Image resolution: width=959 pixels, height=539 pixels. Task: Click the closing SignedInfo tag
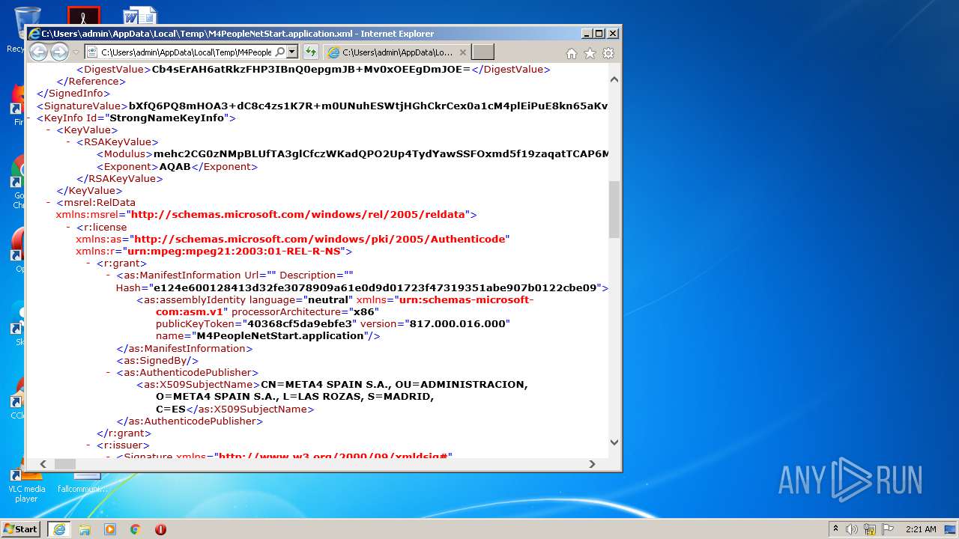coord(73,94)
